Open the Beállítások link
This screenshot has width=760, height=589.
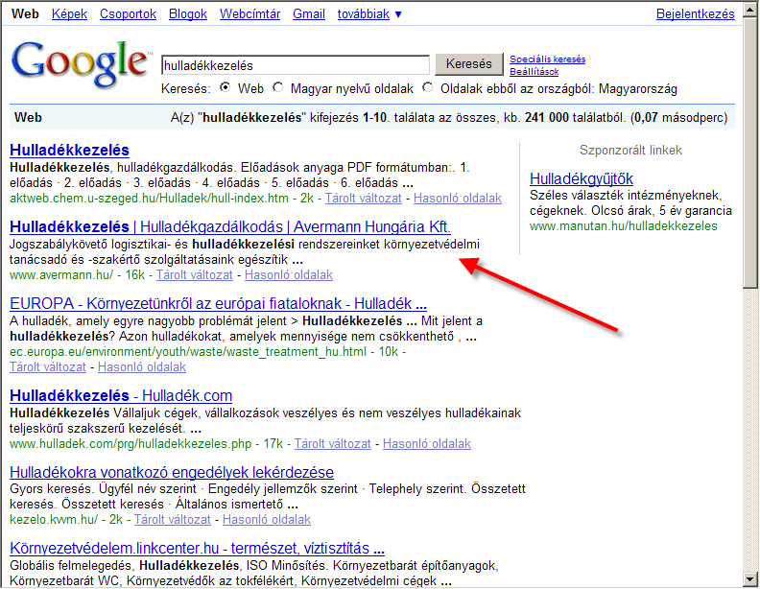(x=534, y=72)
